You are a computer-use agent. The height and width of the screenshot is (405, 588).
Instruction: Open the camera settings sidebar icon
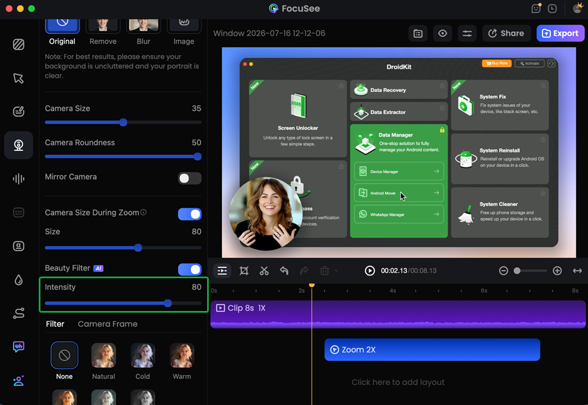19,145
